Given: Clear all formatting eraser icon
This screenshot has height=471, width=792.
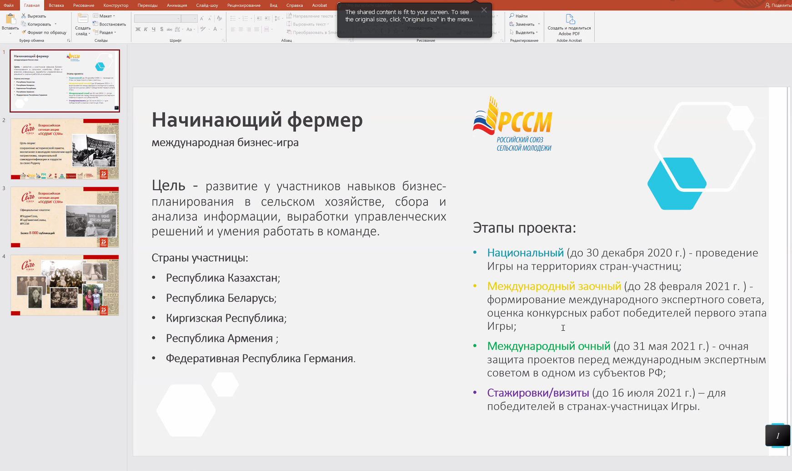Looking at the screenshot, I should pos(220,19).
